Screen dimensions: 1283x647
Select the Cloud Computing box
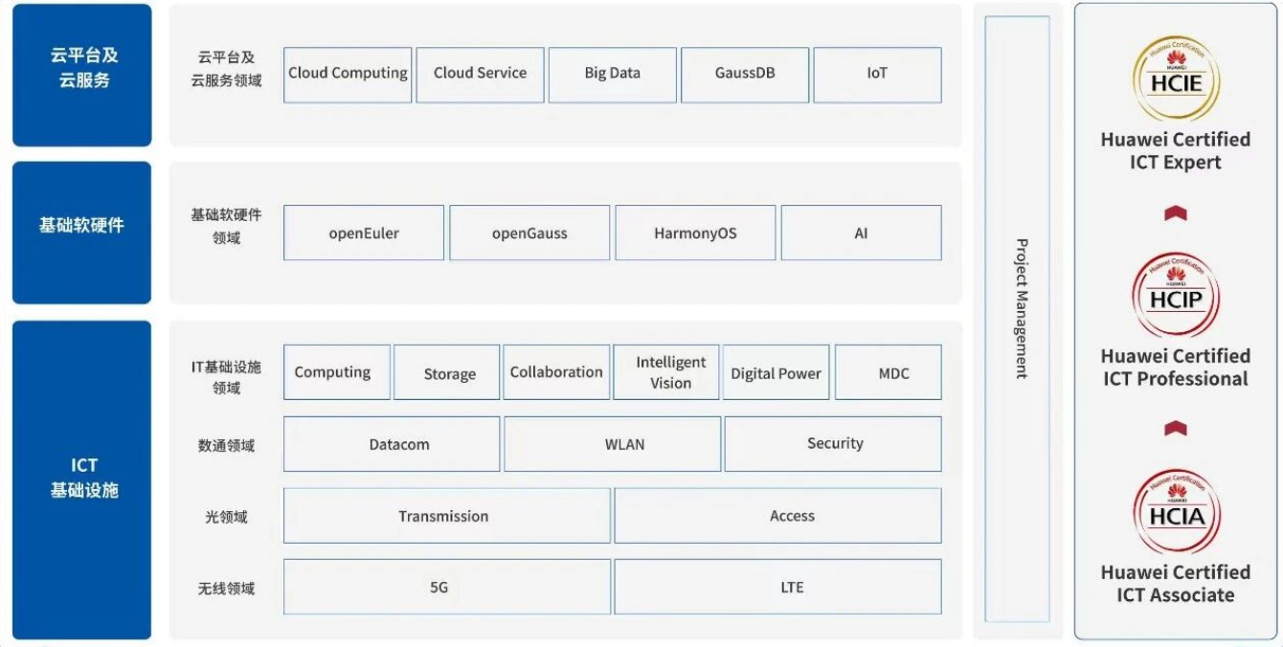click(x=348, y=75)
